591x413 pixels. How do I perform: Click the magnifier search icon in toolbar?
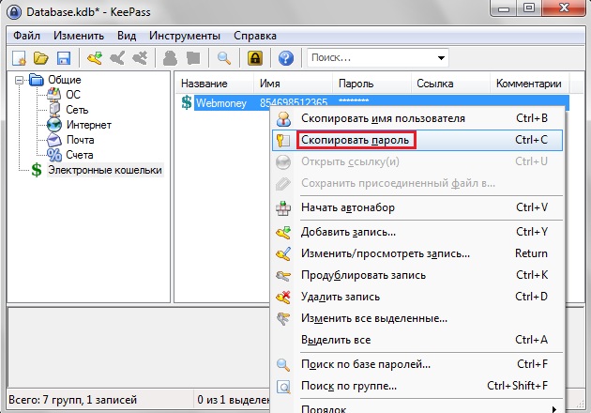224,58
